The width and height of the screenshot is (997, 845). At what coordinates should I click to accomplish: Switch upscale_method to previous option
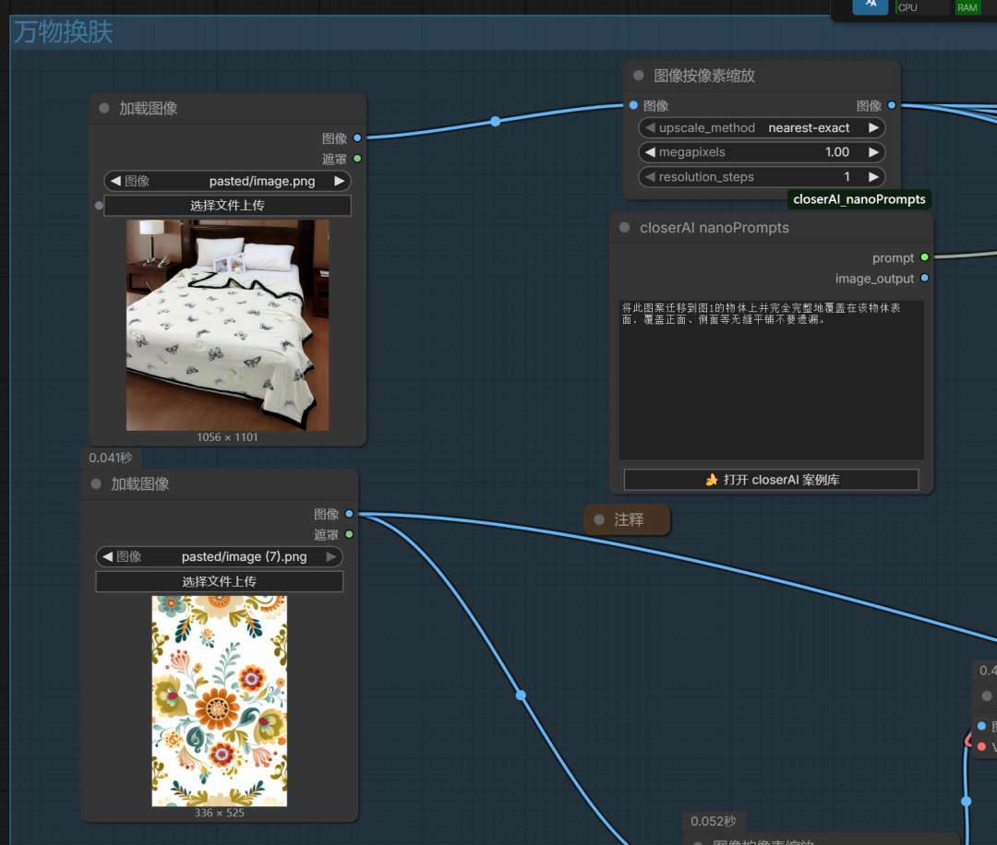(x=649, y=127)
